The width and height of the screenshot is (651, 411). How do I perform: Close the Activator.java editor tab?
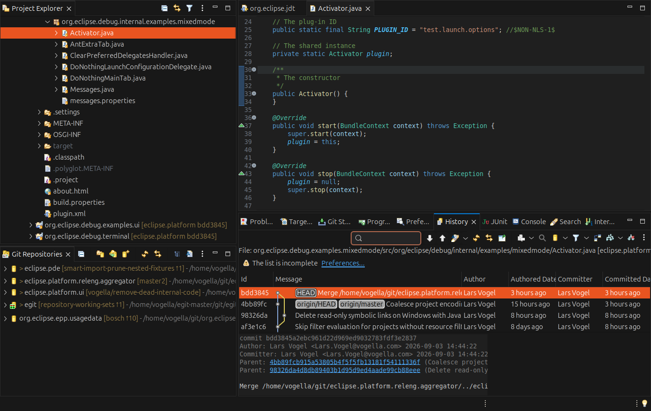[x=368, y=8]
